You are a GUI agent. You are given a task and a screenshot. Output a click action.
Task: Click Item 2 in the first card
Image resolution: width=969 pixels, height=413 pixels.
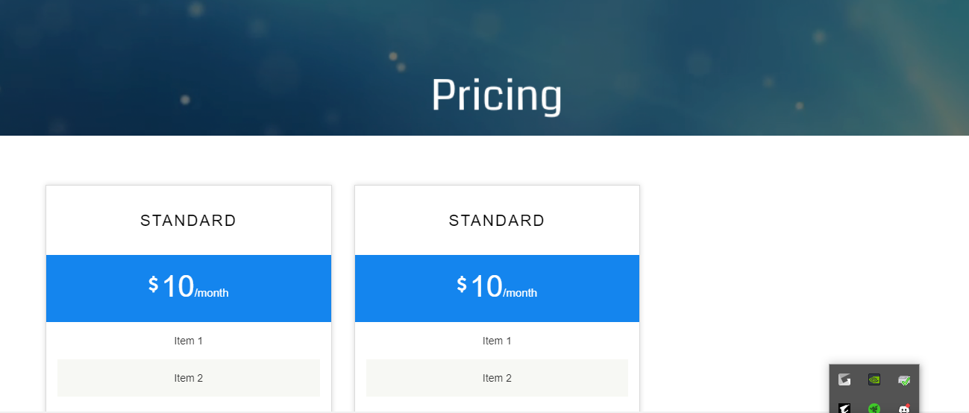(189, 378)
